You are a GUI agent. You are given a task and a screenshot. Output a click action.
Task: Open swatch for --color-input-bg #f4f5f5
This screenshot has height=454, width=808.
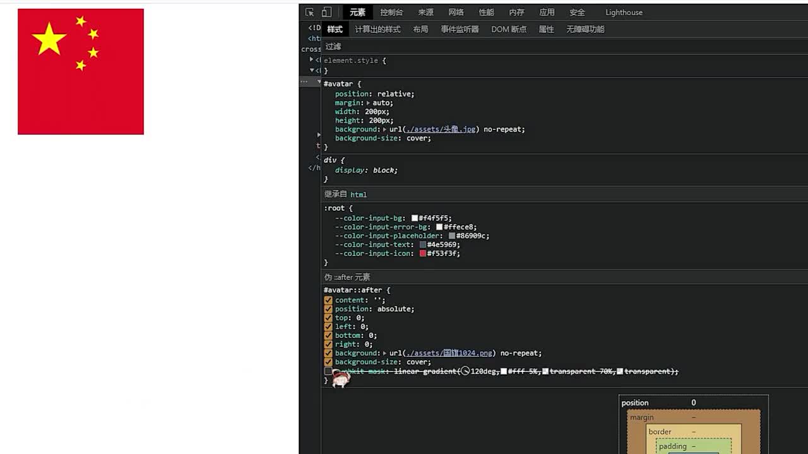[415, 218]
